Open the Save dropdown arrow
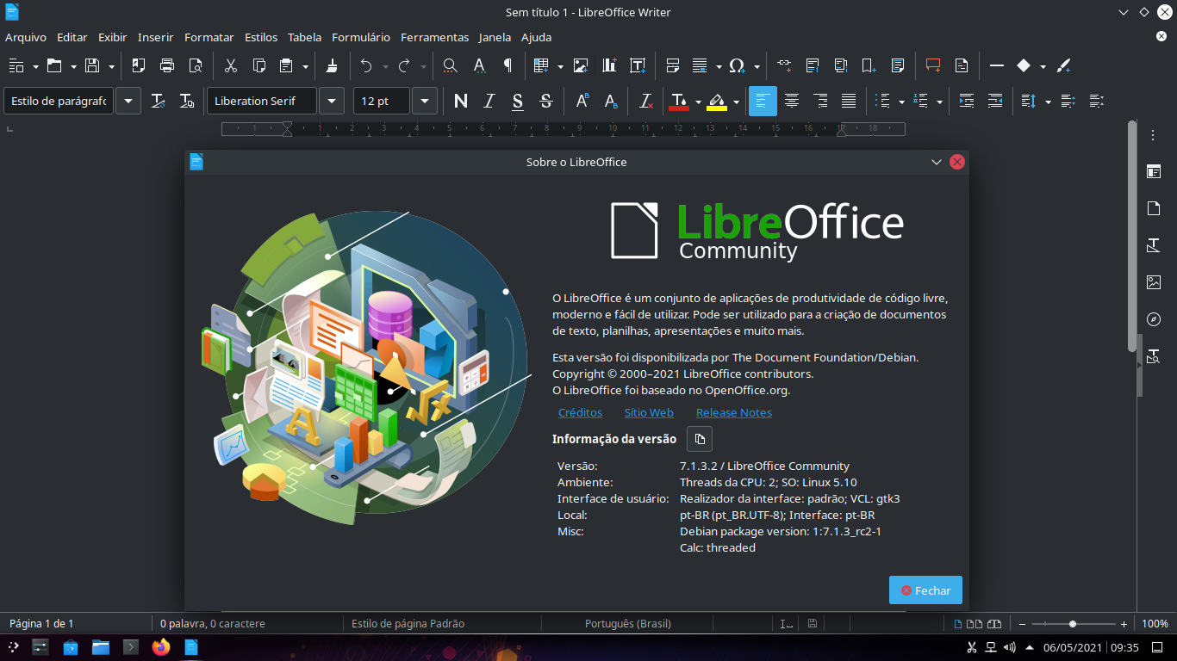 pyautogui.click(x=111, y=65)
